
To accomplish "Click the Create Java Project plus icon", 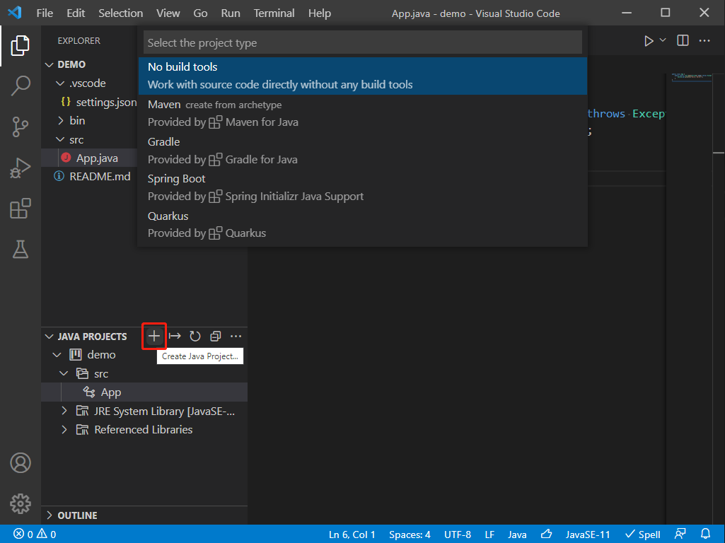I will pyautogui.click(x=154, y=336).
